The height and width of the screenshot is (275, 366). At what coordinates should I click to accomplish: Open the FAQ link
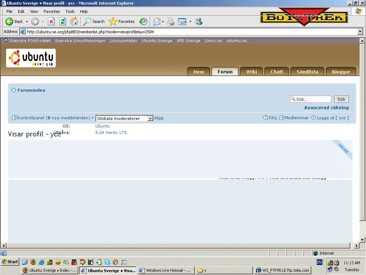coord(273,117)
